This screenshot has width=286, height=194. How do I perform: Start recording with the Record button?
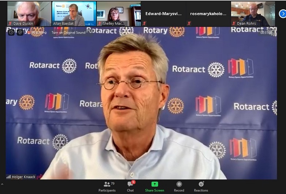tap(179, 186)
